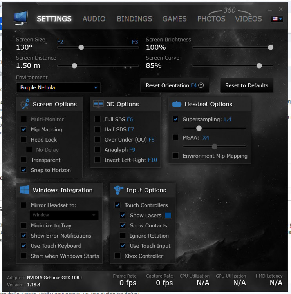Click the Capture Rate 0 fps value
The height and width of the screenshot is (294, 291).
click(164, 283)
